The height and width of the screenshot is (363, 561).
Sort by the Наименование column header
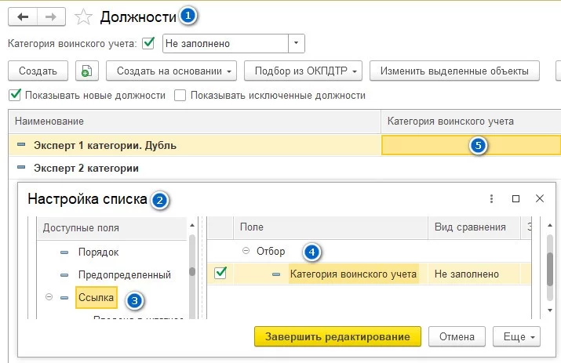(195, 122)
